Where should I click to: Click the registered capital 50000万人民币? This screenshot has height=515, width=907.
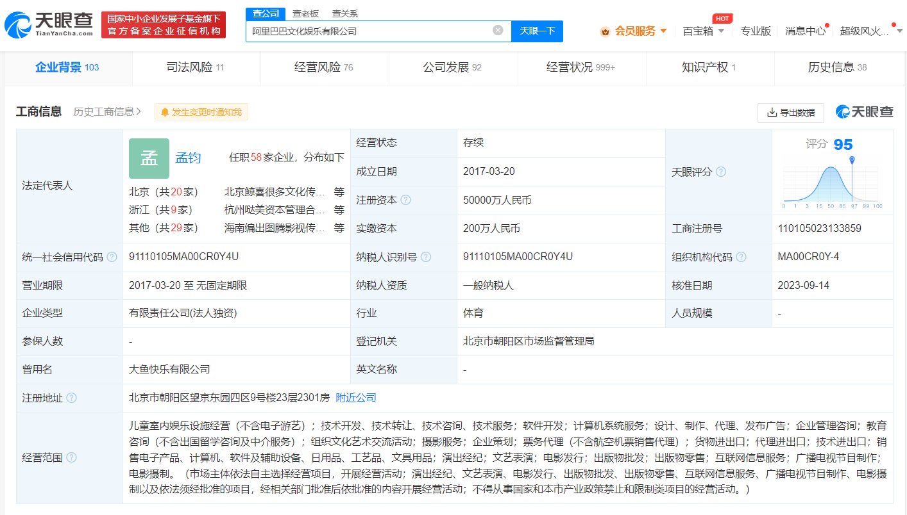click(497, 200)
